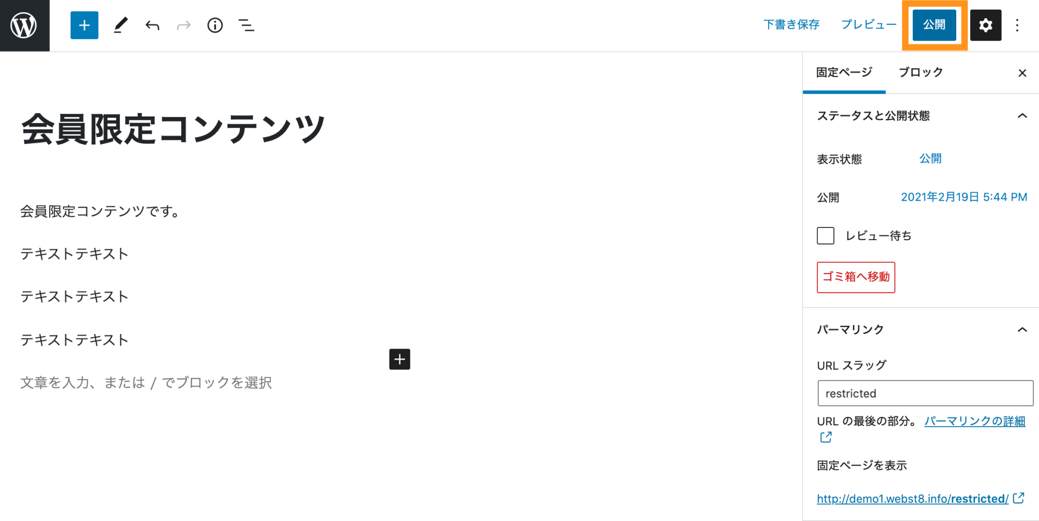Screen dimensions: 1039x521
Task: Click the Redo arrow icon
Action: (183, 25)
